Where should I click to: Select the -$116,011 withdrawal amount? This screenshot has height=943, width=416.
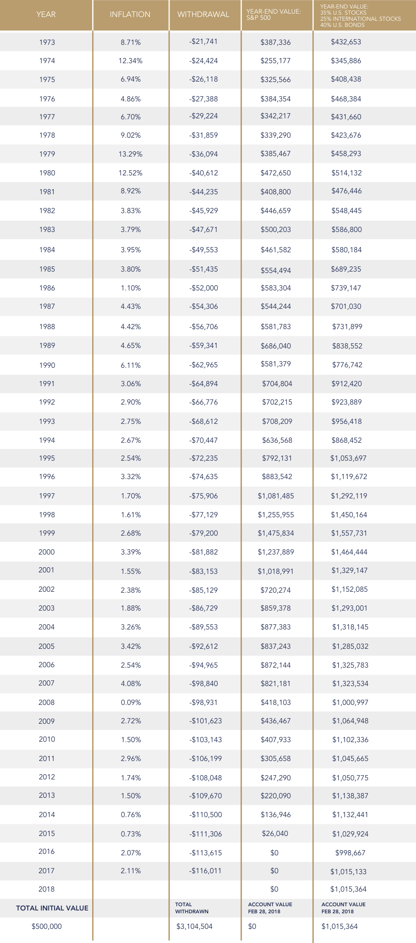(205, 871)
